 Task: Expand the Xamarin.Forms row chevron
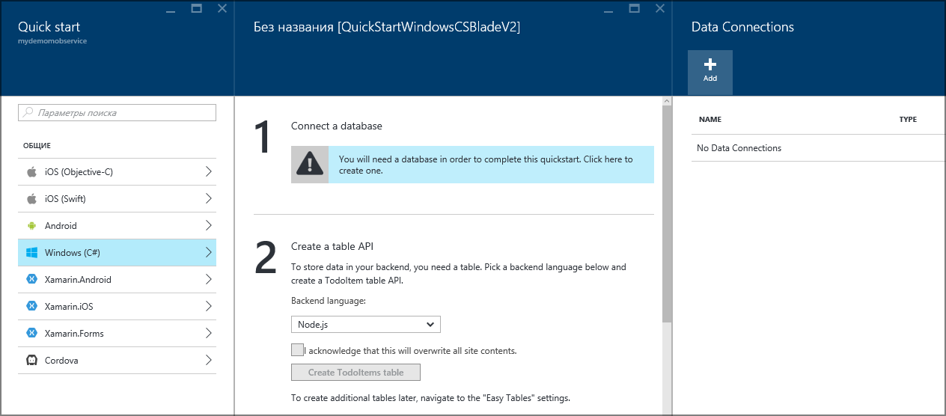click(x=208, y=333)
